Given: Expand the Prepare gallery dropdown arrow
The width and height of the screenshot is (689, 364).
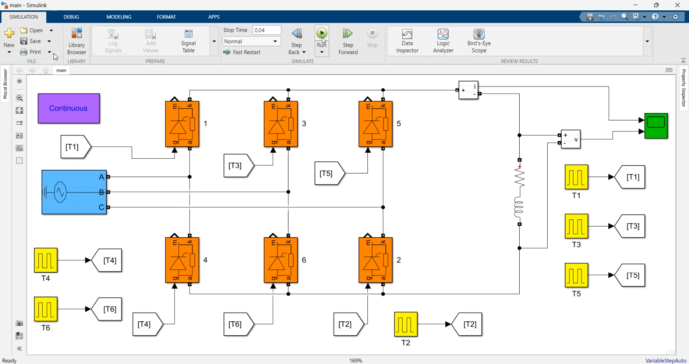Looking at the screenshot, I should point(214,41).
